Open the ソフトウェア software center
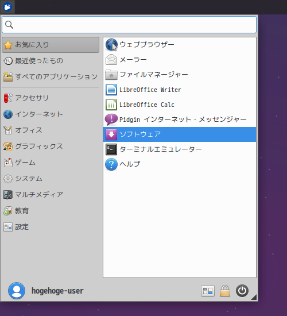 tap(180, 134)
